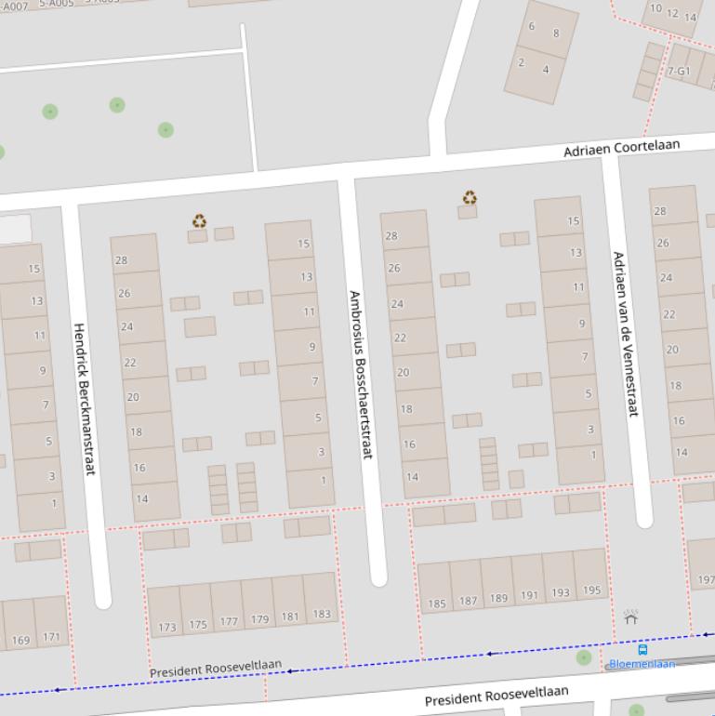Click house number 2 north of Adriaen Coortelaan
This screenshot has height=716, width=715.
[x=522, y=62]
